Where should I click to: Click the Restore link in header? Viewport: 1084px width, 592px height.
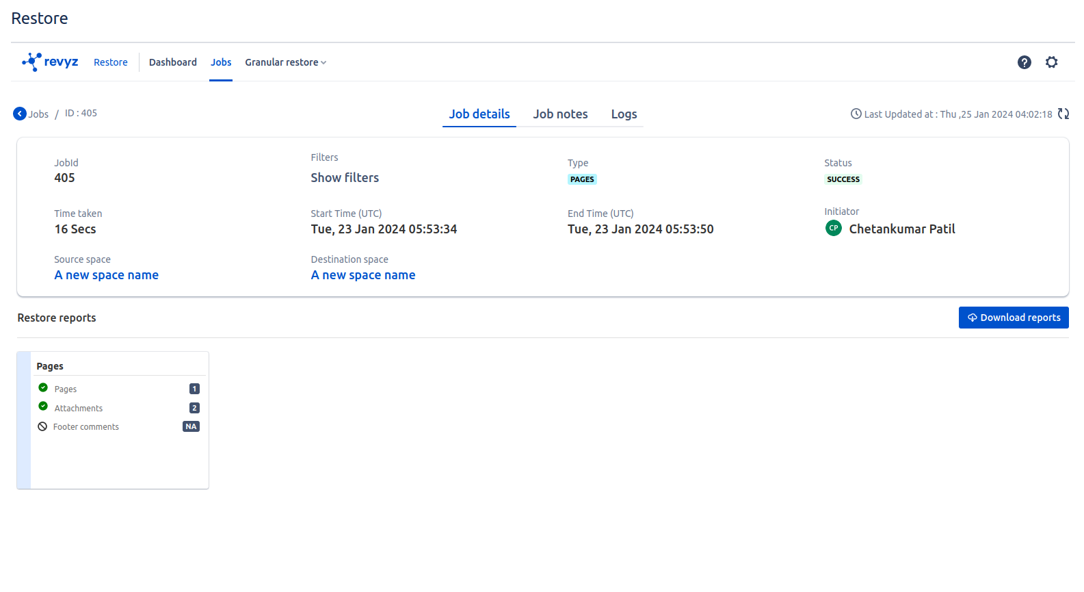click(x=111, y=62)
